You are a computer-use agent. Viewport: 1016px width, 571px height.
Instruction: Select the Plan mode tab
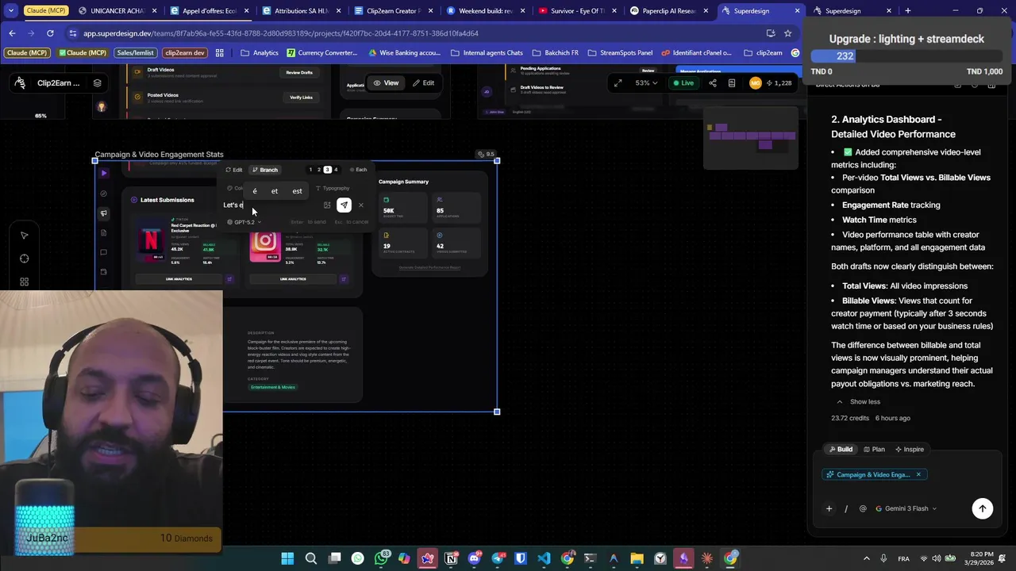click(874, 450)
